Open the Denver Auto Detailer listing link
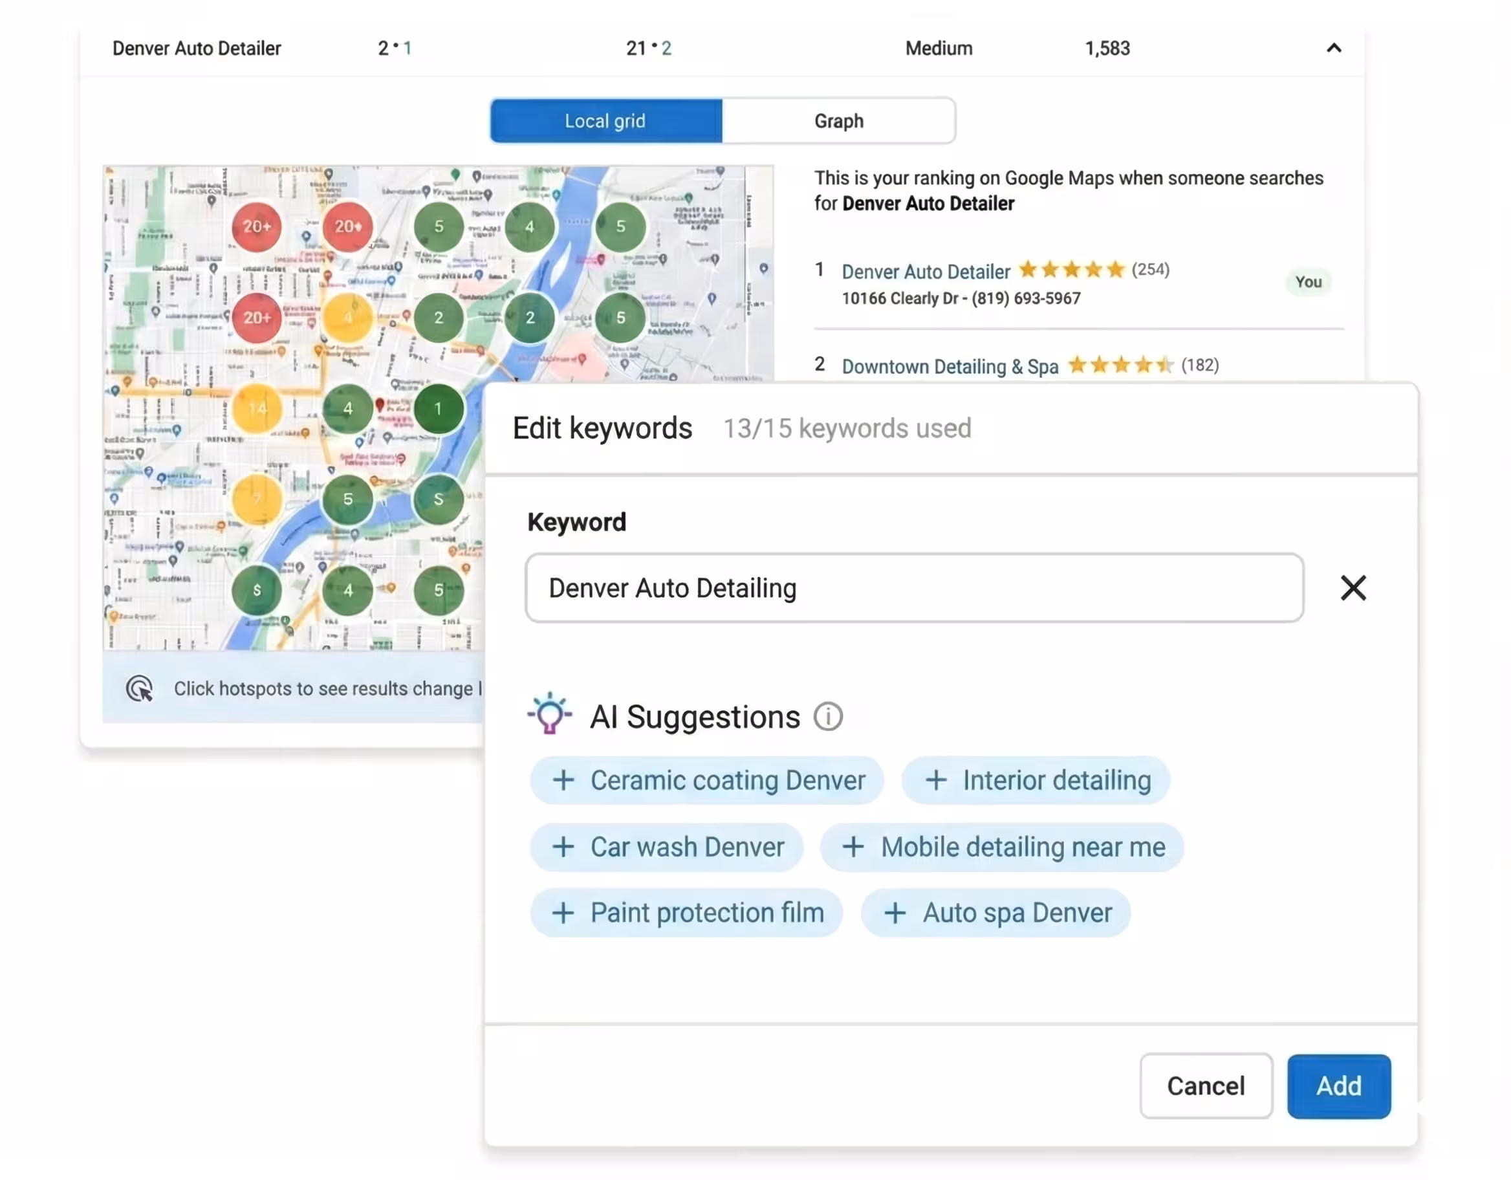This screenshot has height=1180, width=1511. 926,272
